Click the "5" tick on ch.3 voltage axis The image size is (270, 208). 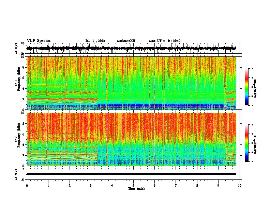(24, 169)
